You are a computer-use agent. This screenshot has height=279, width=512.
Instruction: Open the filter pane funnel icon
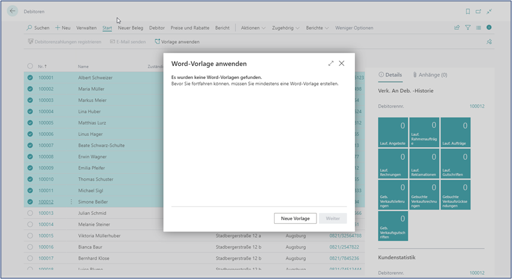coord(468,28)
